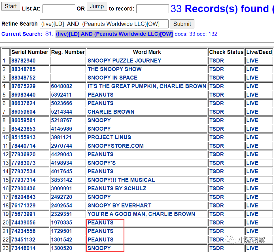Image resolution: width=274 pixels, height=252 pixels.
Task: Open registration number 6048082
Action: coord(61,86)
